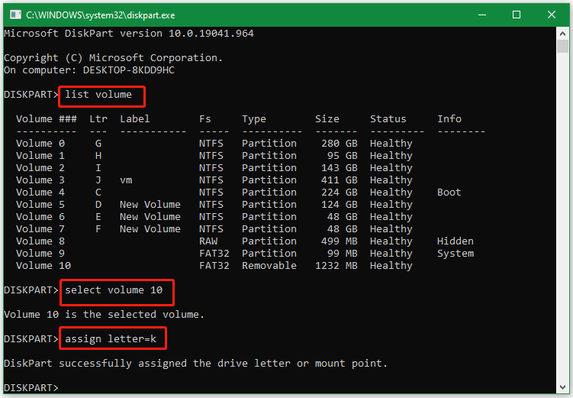
Task: Click the 'Volume 10' row label
Action: coord(43,266)
